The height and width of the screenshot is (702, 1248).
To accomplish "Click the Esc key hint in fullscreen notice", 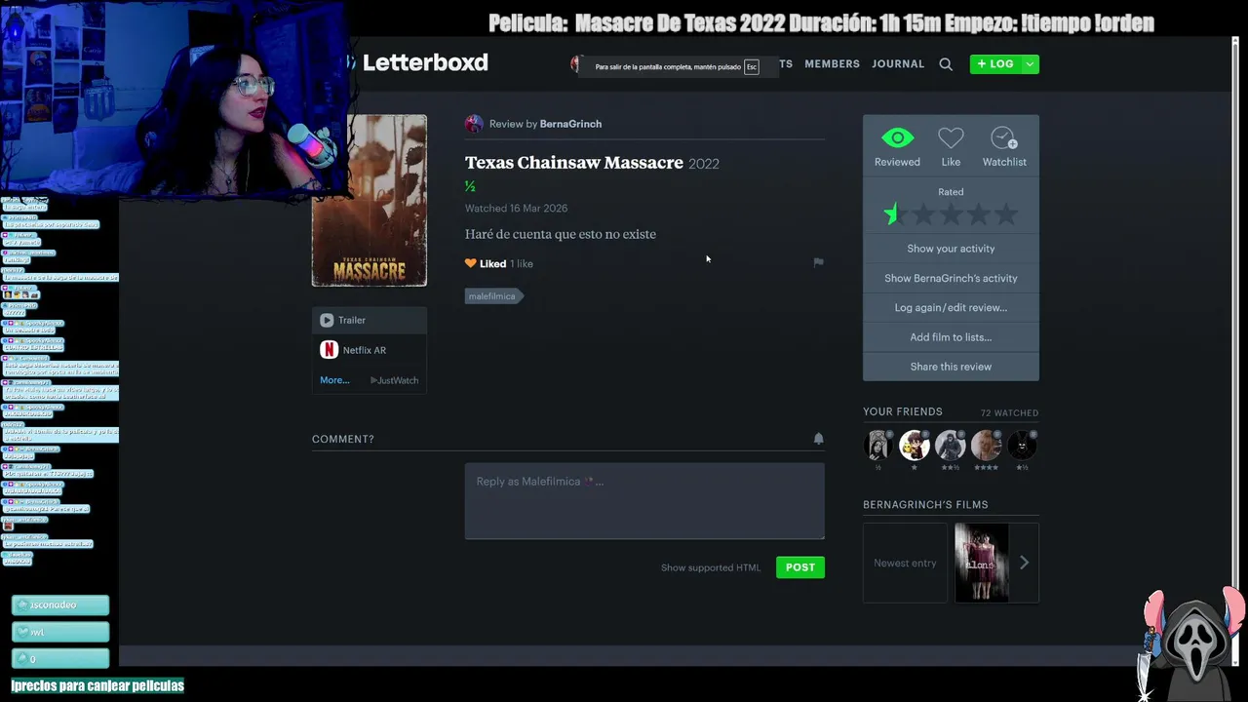I will (x=751, y=67).
